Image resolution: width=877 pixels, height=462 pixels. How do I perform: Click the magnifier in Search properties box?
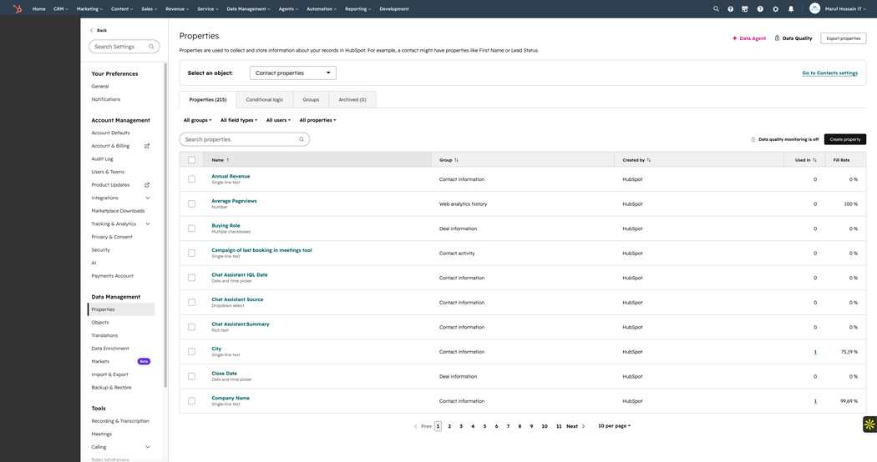(302, 139)
